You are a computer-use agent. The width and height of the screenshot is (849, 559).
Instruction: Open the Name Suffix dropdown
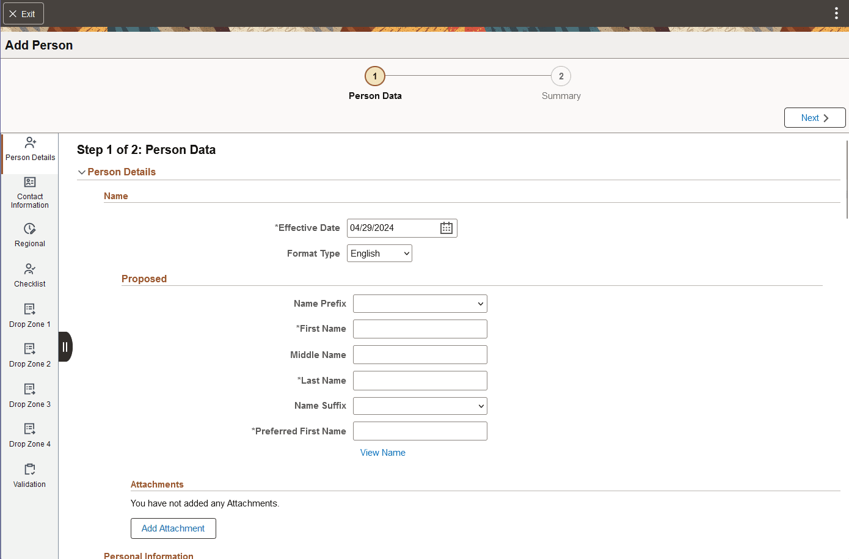point(420,405)
